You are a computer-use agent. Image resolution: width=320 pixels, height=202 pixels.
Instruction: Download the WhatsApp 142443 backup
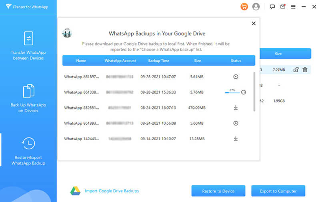(236, 139)
